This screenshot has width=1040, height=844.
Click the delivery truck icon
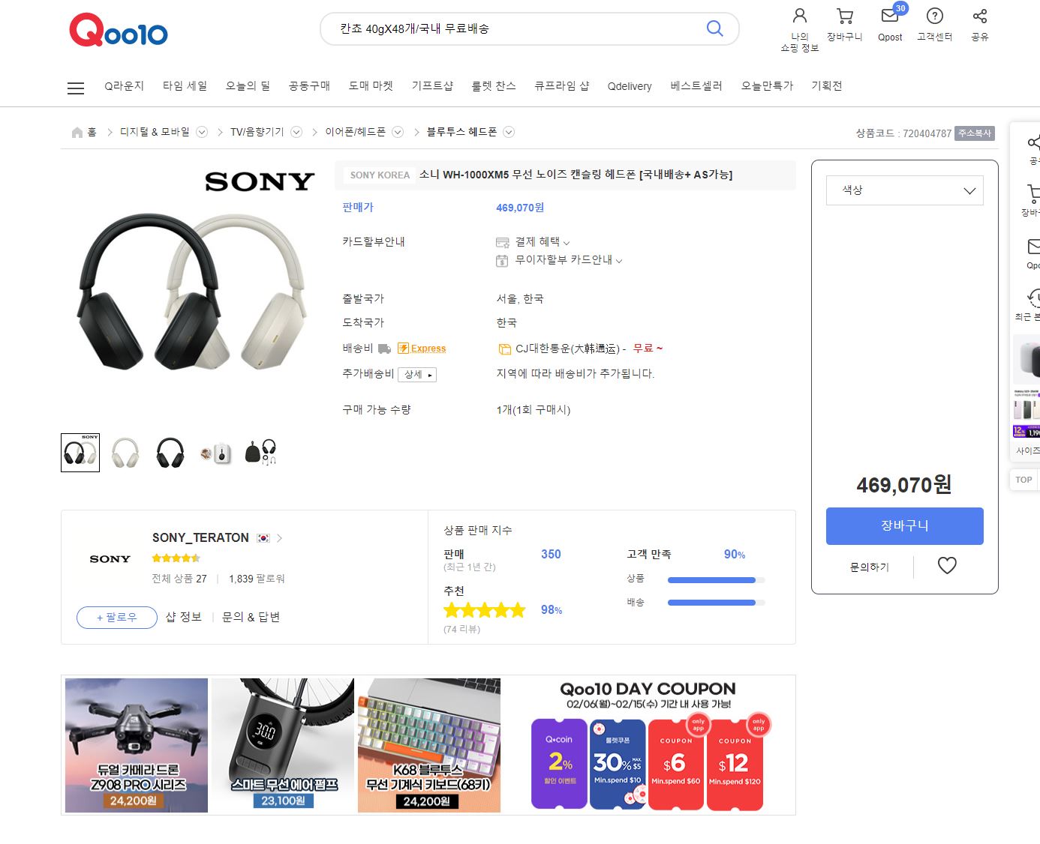(385, 349)
